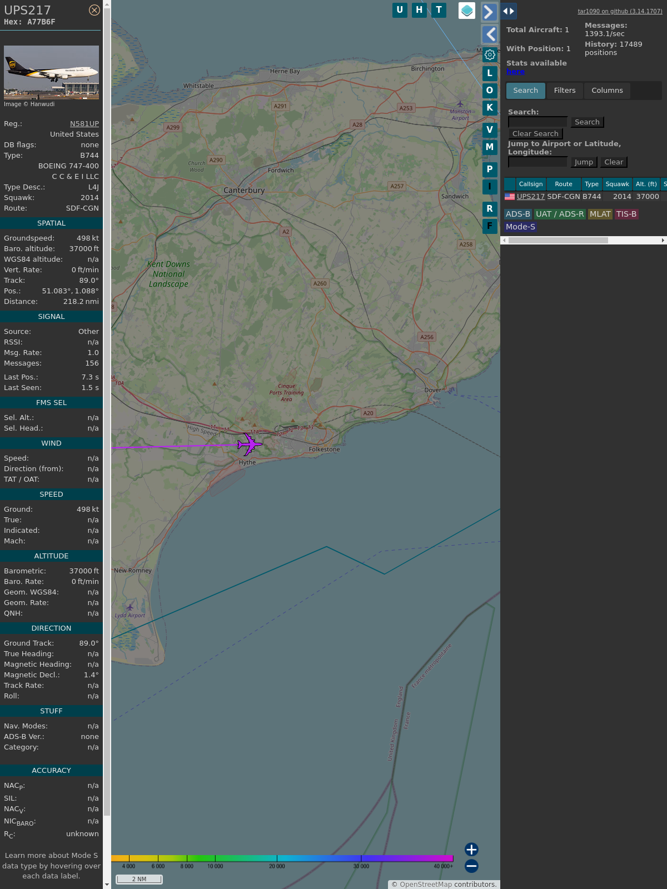Screen dimensions: 667x889
Task: Toggle the P map option button
Action: 490,169
